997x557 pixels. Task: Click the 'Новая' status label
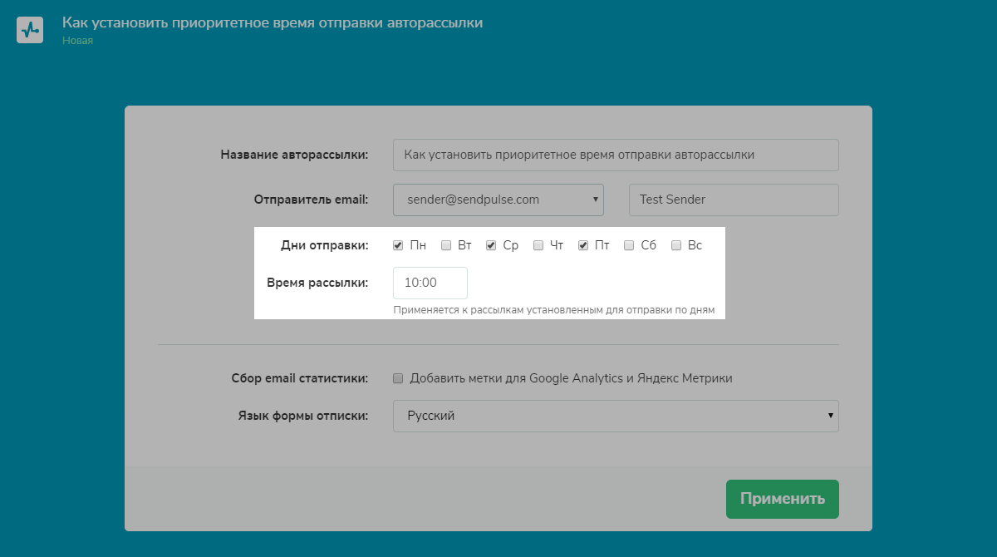pos(77,40)
